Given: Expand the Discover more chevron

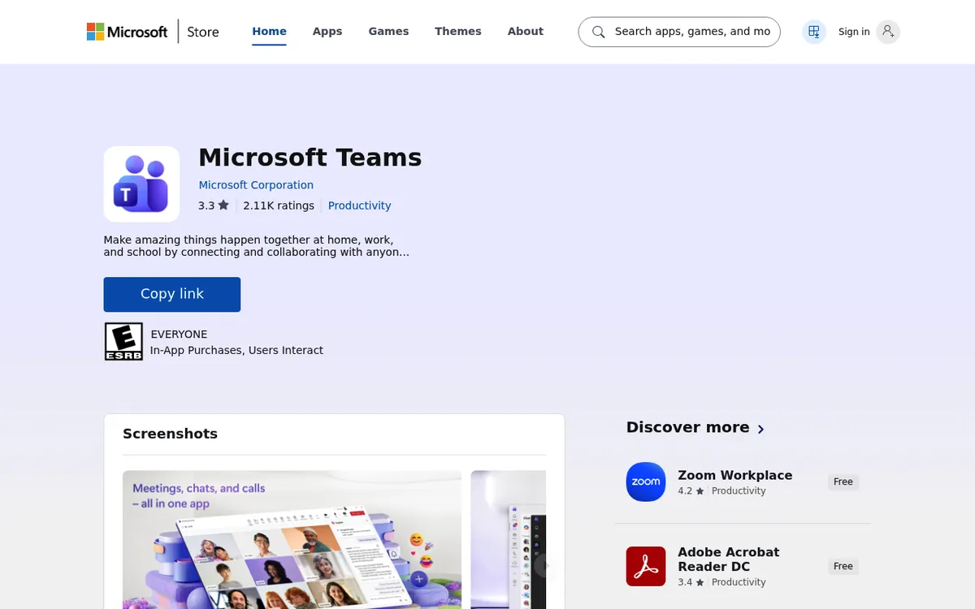Looking at the screenshot, I should [760, 429].
